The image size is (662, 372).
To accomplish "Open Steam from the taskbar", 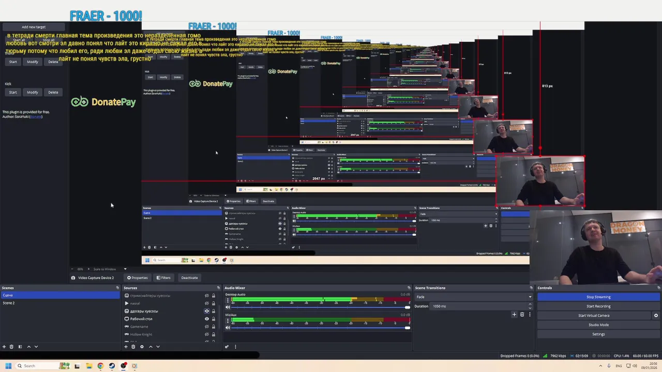I will 112,366.
